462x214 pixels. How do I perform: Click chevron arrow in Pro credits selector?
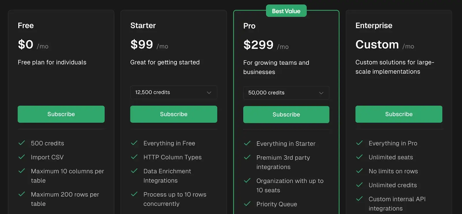tap(321, 93)
